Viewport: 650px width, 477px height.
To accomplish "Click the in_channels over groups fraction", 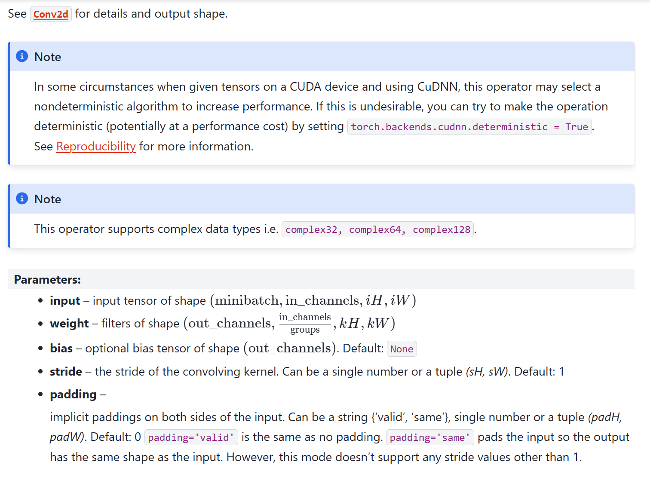I will click(305, 323).
